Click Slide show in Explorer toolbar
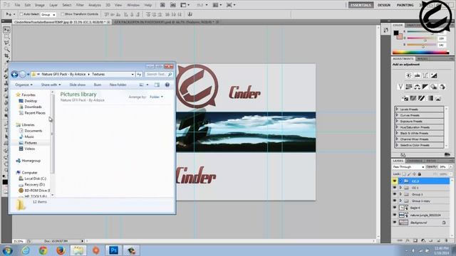 click(78, 85)
